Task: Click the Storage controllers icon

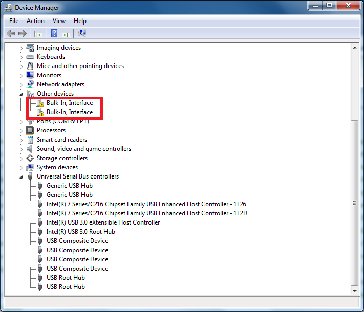Action: [30, 158]
